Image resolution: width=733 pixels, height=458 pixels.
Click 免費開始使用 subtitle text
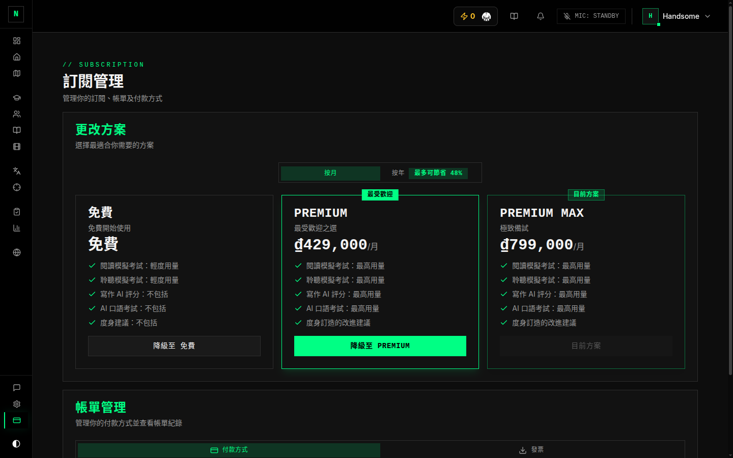(x=109, y=228)
